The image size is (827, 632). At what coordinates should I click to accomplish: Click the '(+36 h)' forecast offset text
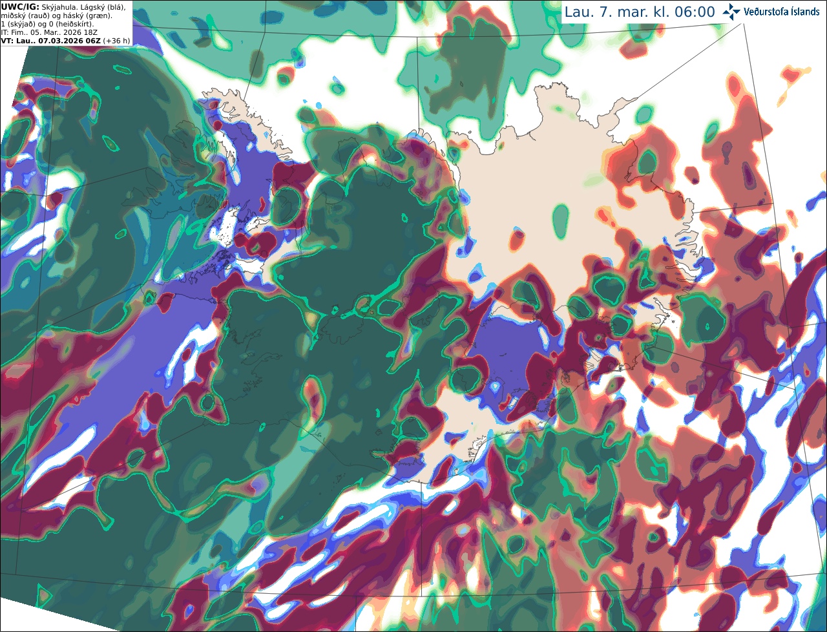tap(116, 41)
